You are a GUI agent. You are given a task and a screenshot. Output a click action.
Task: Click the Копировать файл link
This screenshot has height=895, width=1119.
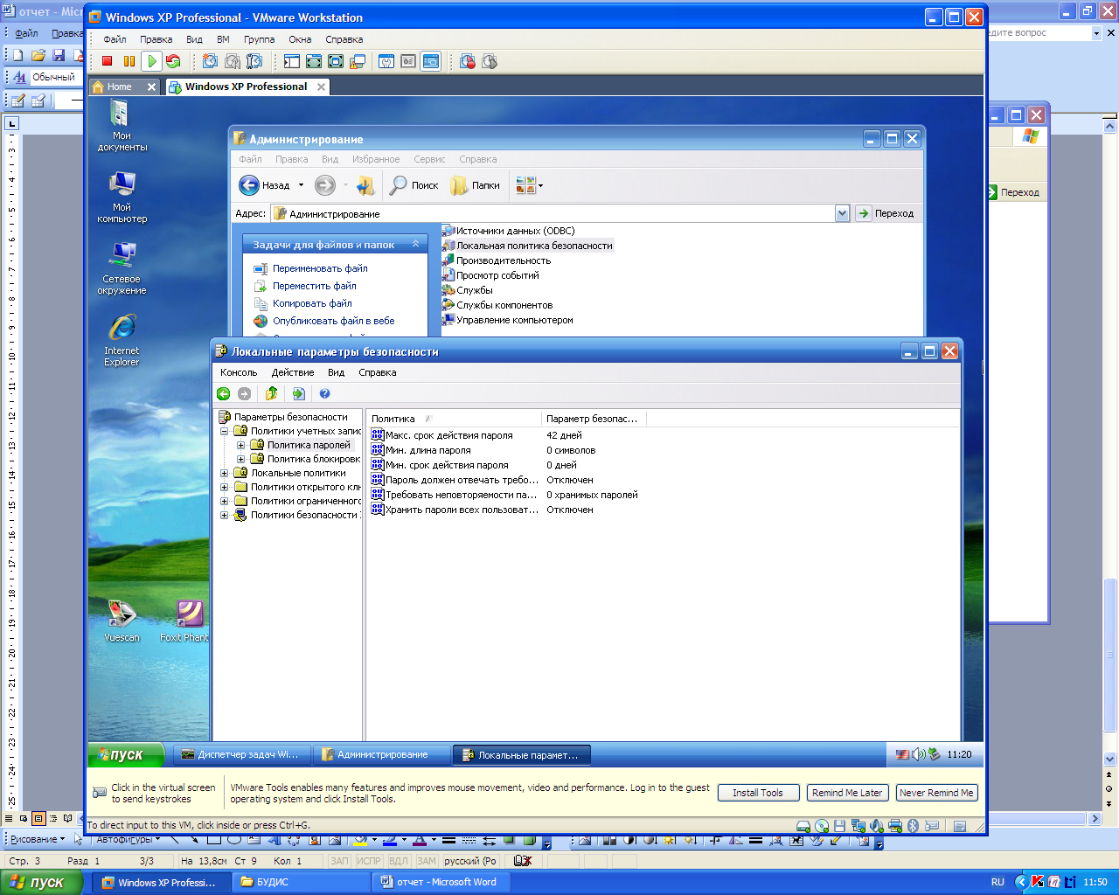[312, 303]
